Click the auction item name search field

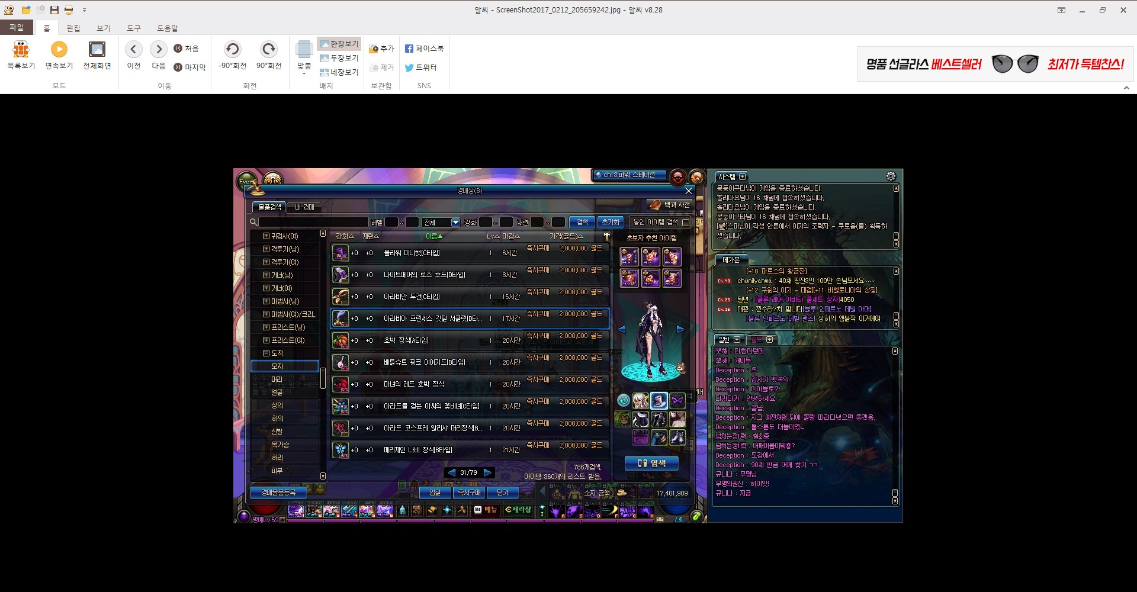(x=313, y=222)
